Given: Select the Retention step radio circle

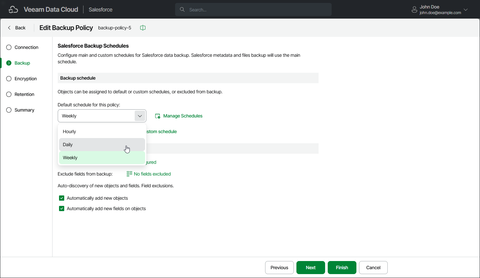Looking at the screenshot, I should [x=9, y=94].
